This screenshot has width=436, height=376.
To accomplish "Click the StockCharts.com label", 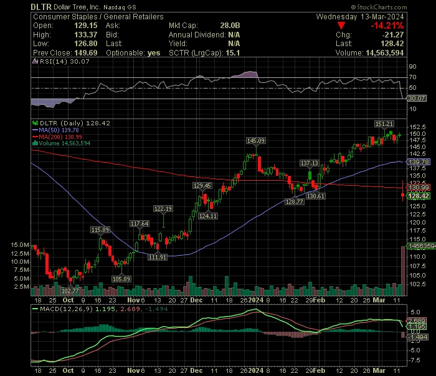I will [379, 7].
